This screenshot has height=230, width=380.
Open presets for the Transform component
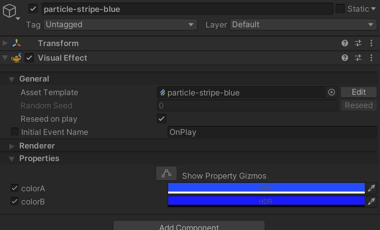(358, 43)
